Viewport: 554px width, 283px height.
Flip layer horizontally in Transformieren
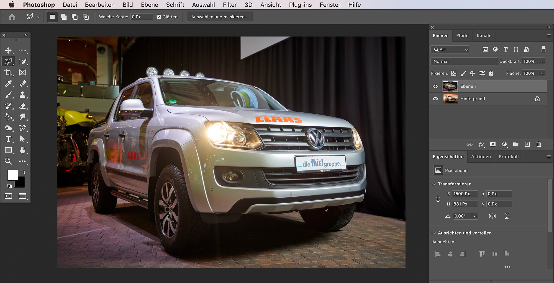[492, 216]
